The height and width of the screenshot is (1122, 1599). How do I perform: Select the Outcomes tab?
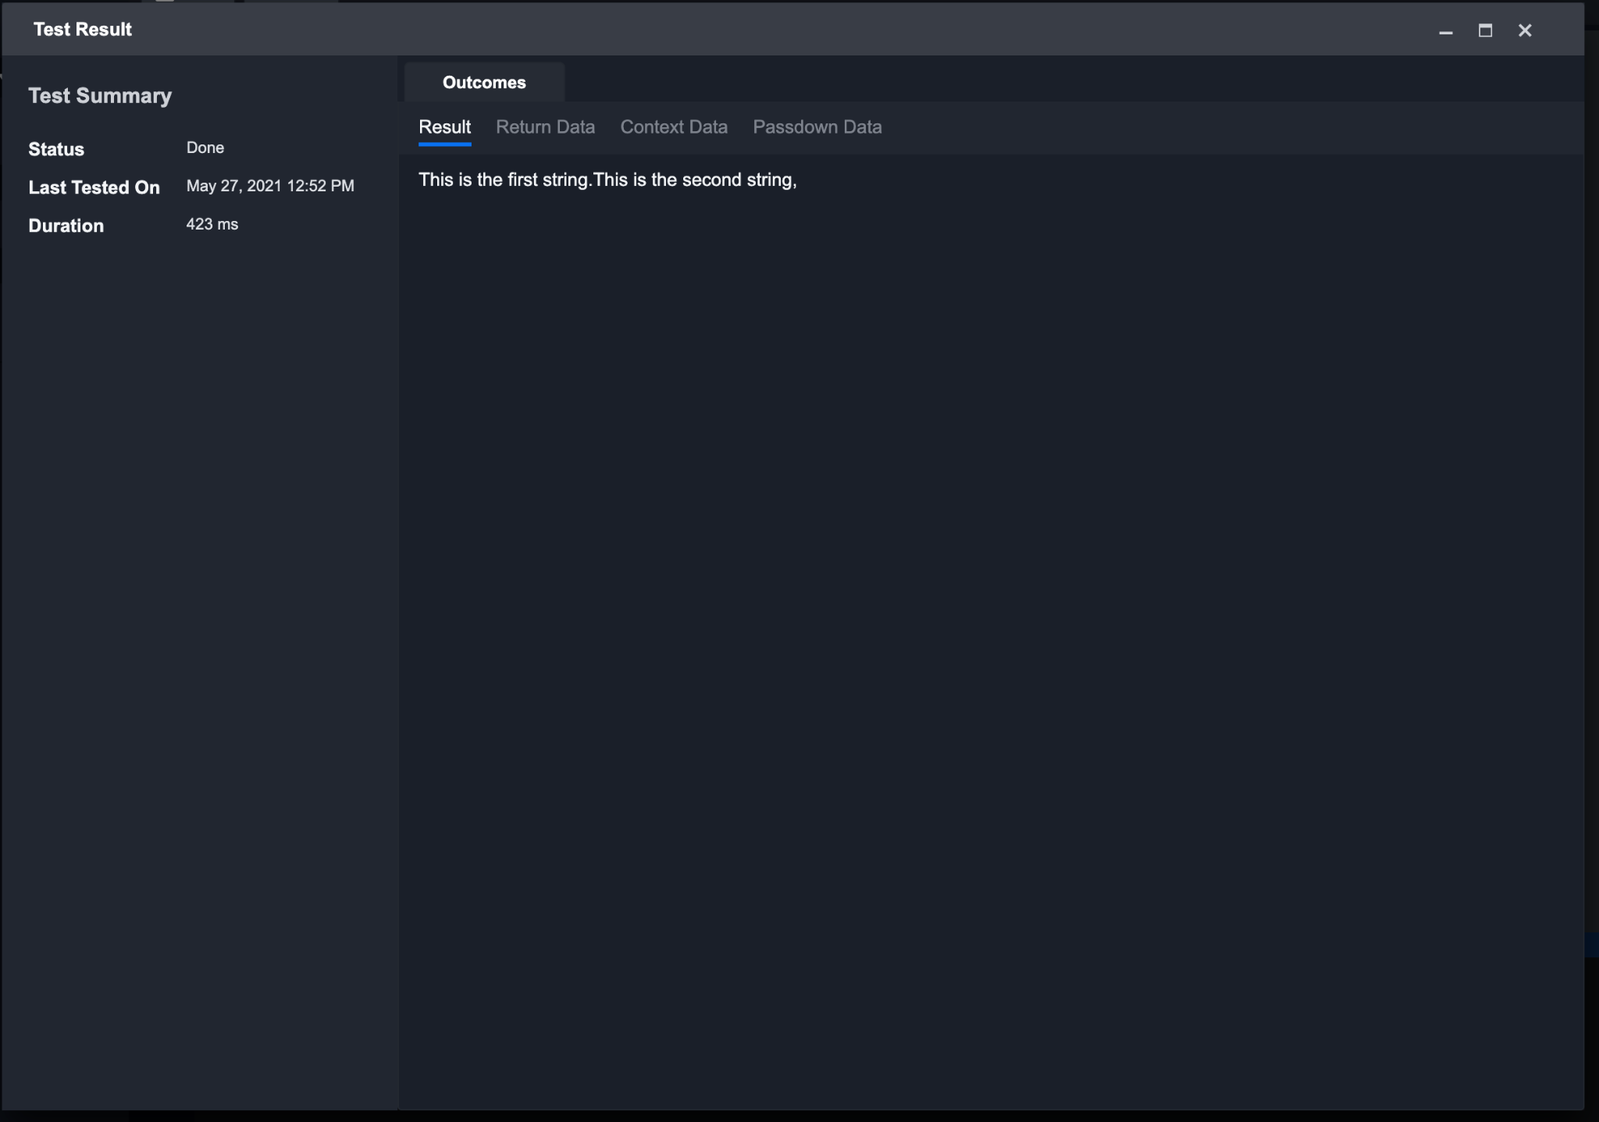[484, 83]
